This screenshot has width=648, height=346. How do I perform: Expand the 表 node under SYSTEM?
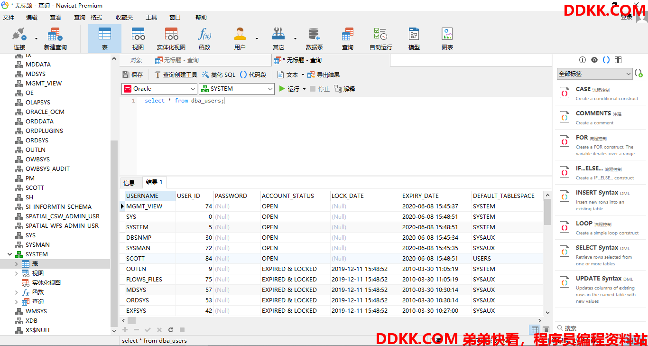pos(17,264)
